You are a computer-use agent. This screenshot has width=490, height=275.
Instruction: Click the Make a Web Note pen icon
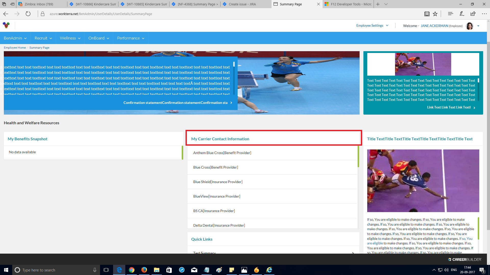(462, 14)
